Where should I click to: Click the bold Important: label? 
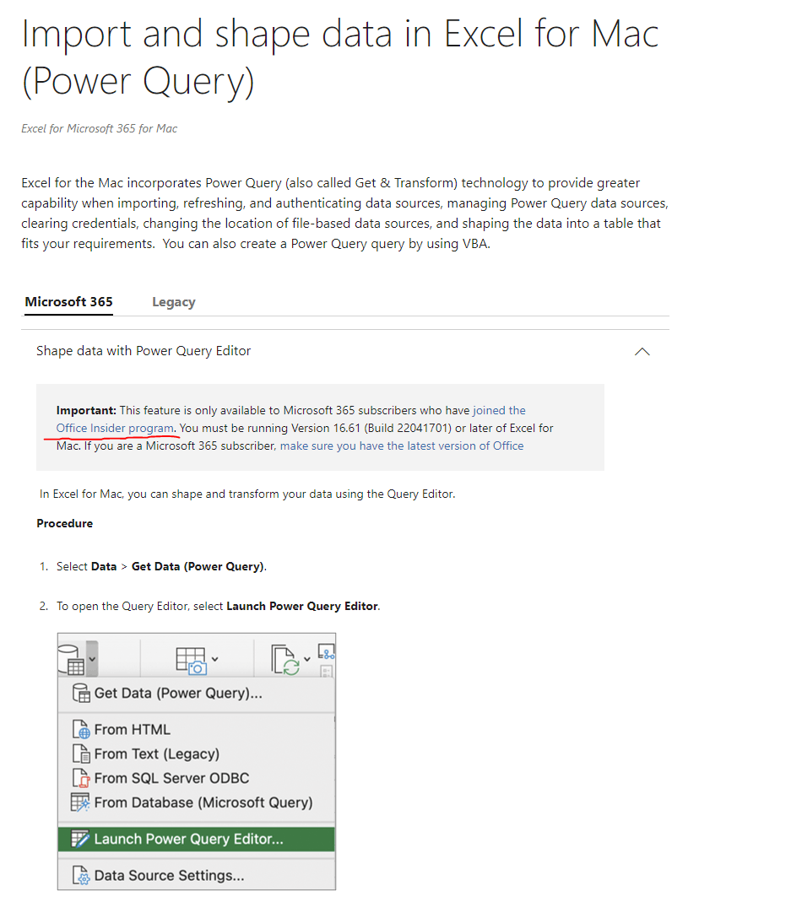pyautogui.click(x=86, y=410)
